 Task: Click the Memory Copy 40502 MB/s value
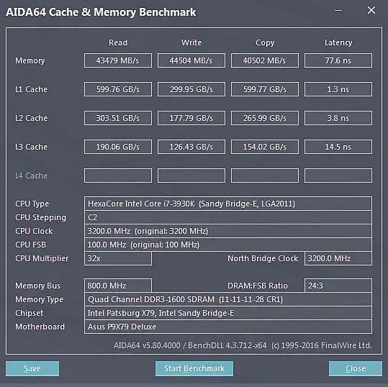coord(265,60)
